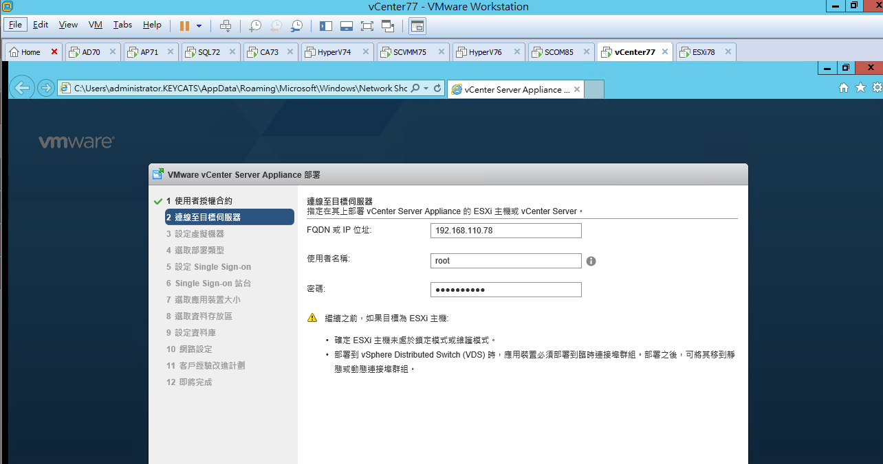Screen dimensions: 883x464
Task: Close the CA73 tab
Action: tap(291, 51)
